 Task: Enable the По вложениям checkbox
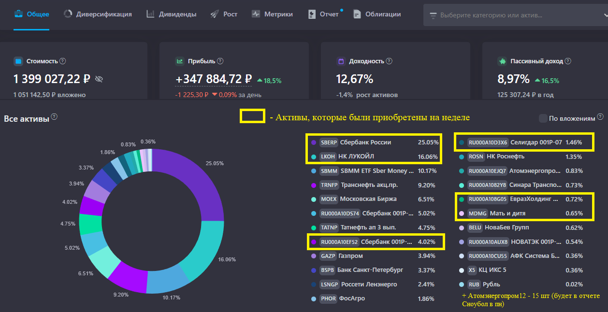tap(543, 118)
